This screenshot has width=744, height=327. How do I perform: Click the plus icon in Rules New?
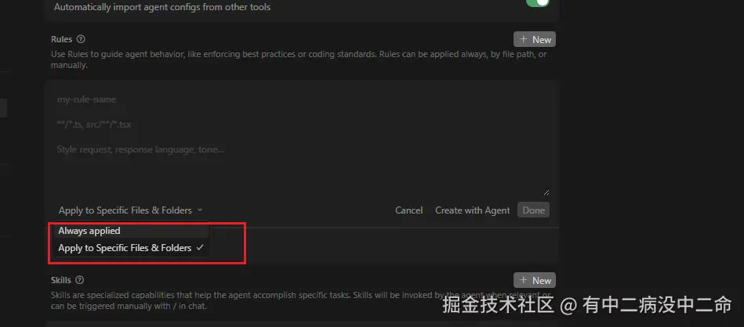coord(524,39)
